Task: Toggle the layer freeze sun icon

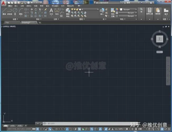Action: tap(75, 10)
